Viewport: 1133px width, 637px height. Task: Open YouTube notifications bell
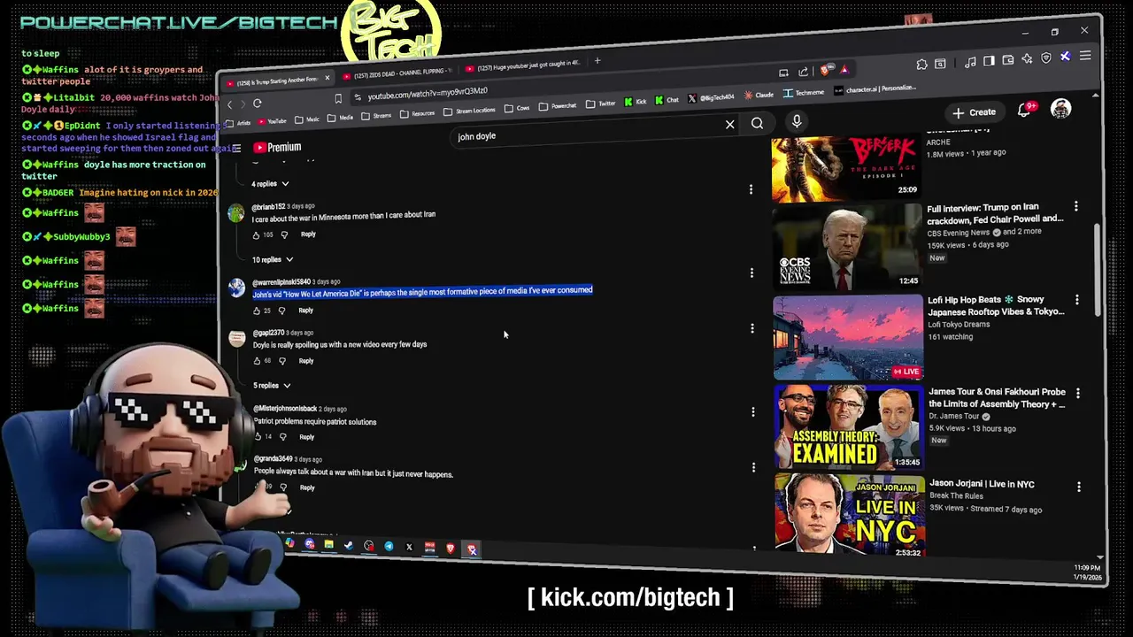tap(1025, 111)
